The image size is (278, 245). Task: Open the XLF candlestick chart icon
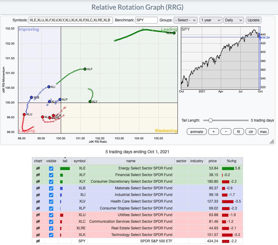coord(38,175)
